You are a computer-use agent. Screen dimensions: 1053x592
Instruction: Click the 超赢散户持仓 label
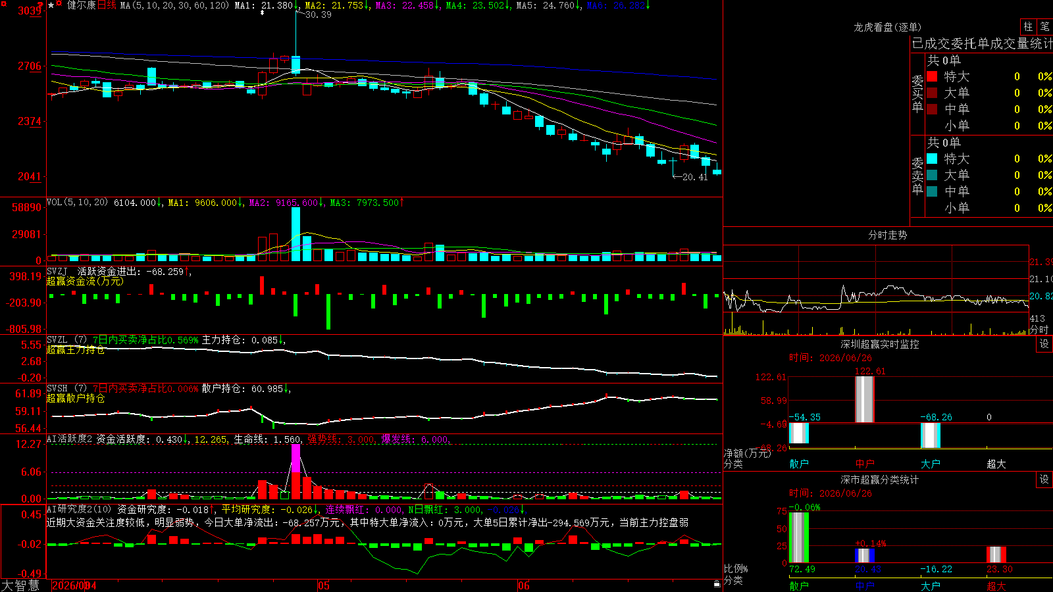(76, 399)
